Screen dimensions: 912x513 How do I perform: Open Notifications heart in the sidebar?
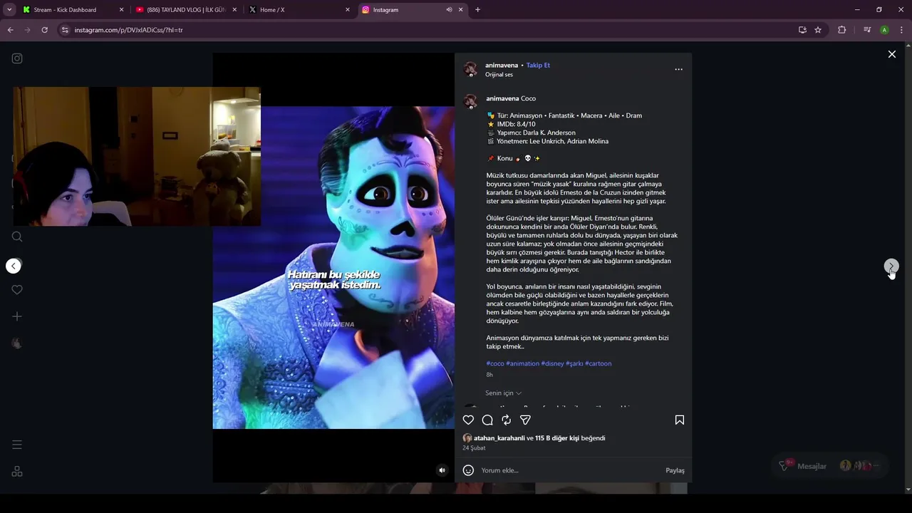(x=17, y=290)
